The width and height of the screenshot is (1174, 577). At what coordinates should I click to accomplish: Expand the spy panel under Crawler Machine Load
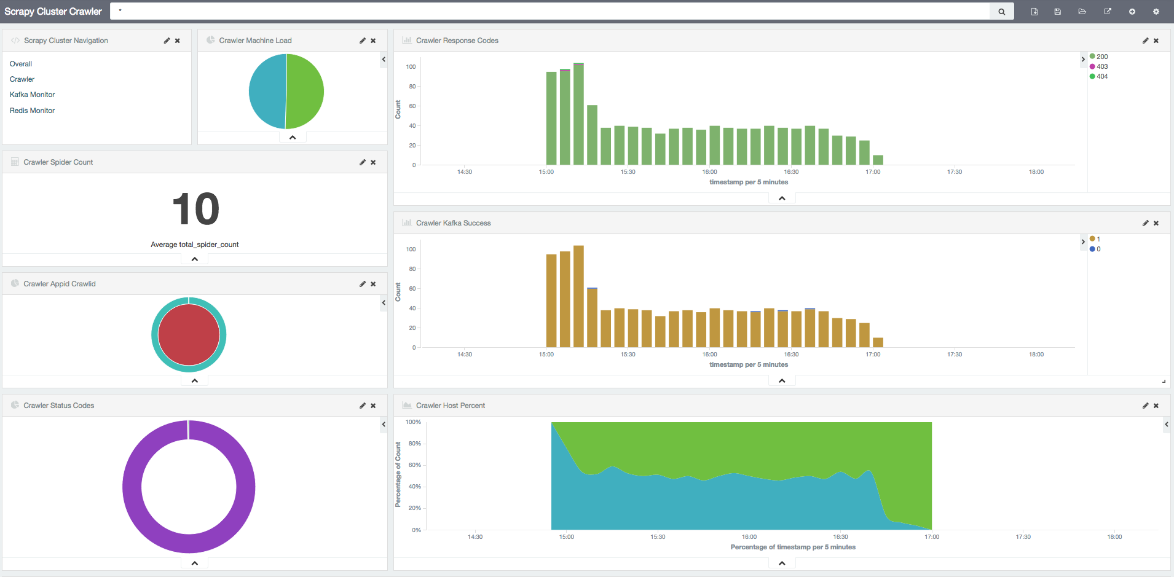pos(293,138)
